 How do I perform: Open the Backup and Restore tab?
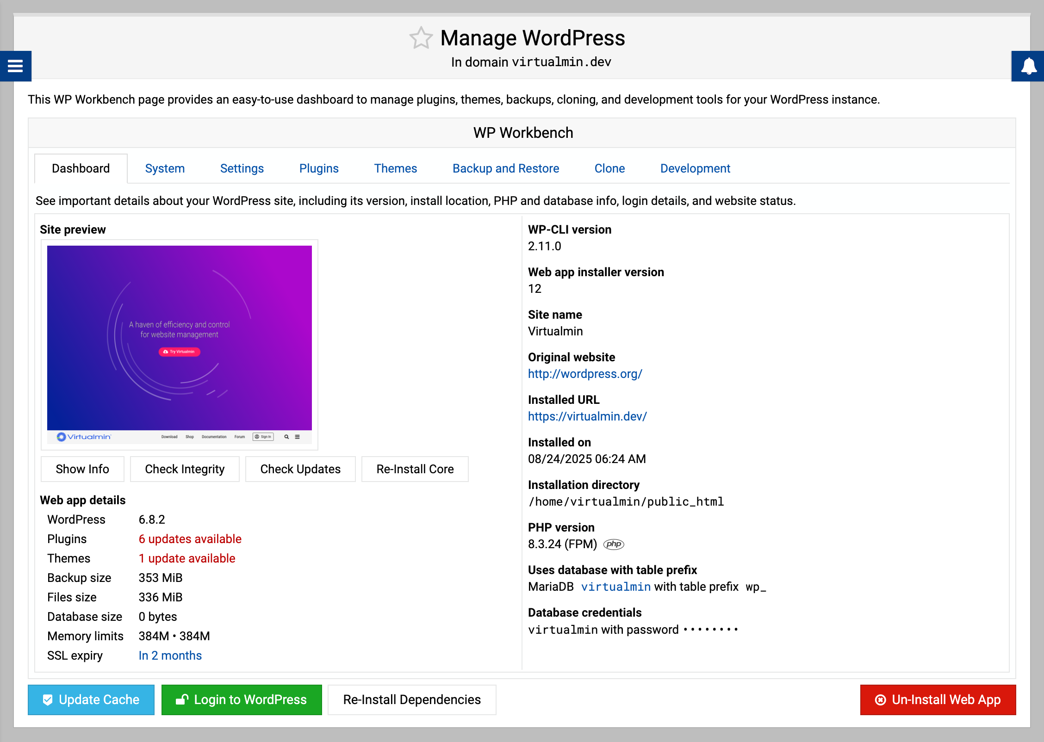tap(506, 168)
